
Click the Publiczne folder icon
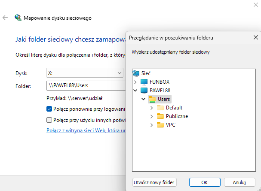coord(160,116)
